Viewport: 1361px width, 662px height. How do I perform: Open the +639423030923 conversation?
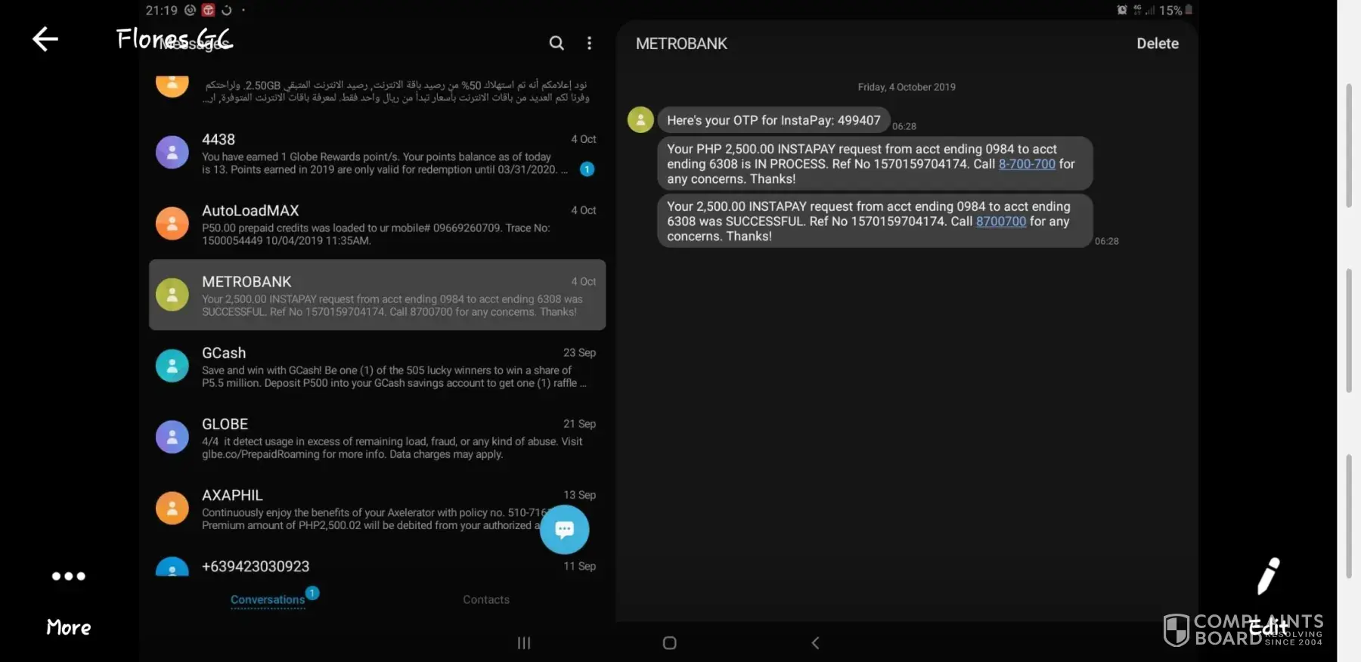(377, 567)
